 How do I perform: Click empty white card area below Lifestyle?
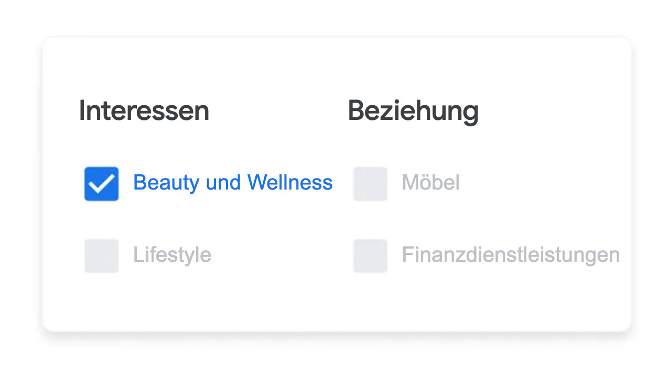tap(173, 301)
